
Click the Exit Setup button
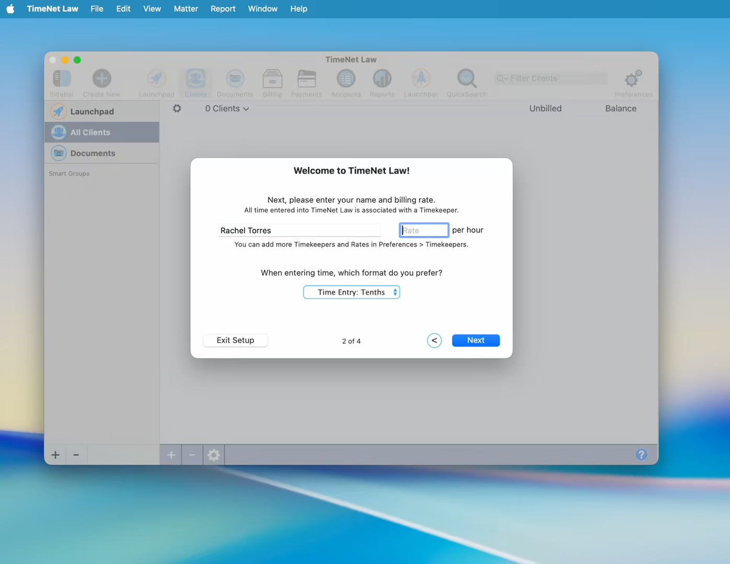(235, 340)
